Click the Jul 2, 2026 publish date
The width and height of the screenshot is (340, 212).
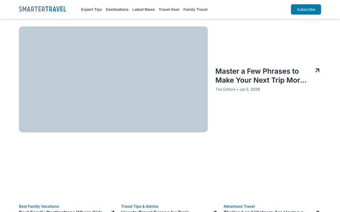point(250,90)
